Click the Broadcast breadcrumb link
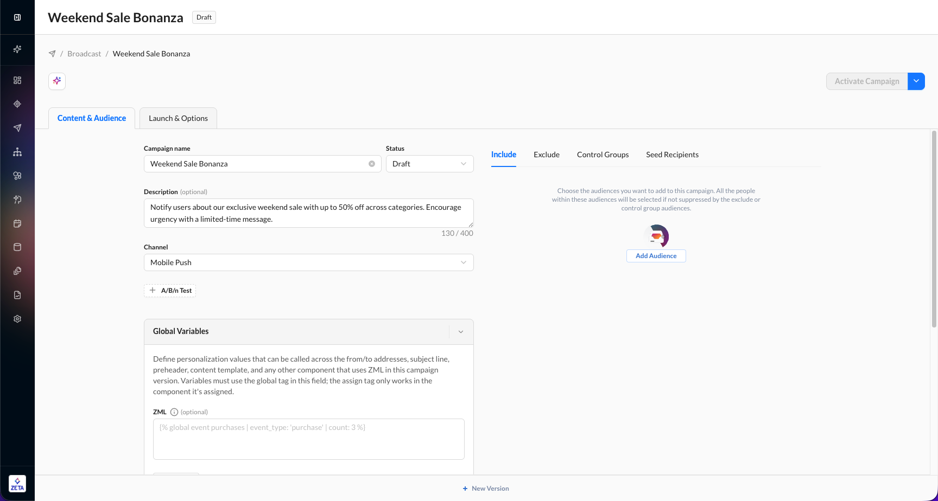Image resolution: width=938 pixels, height=501 pixels. 84,54
